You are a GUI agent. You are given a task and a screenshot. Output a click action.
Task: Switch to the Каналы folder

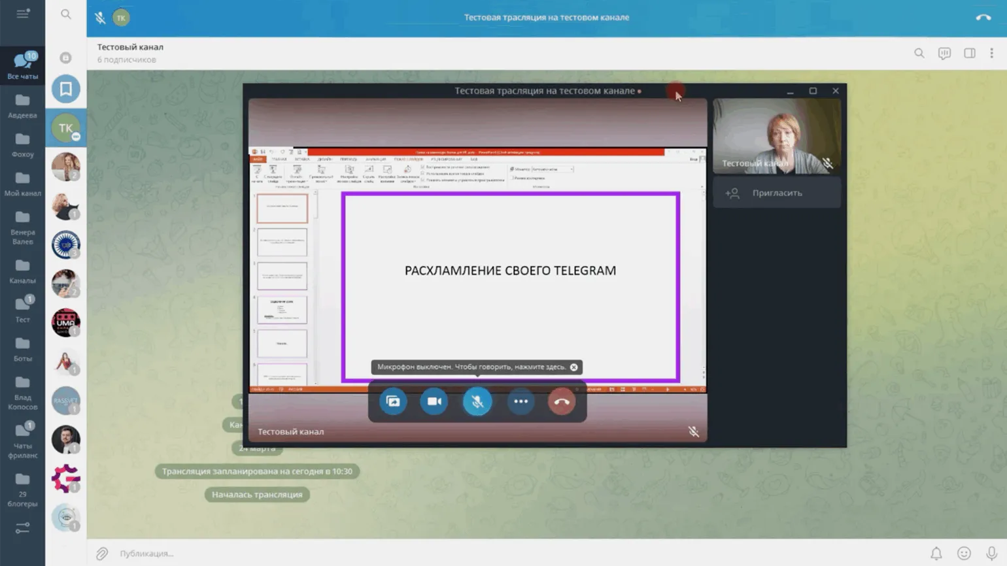(x=23, y=271)
